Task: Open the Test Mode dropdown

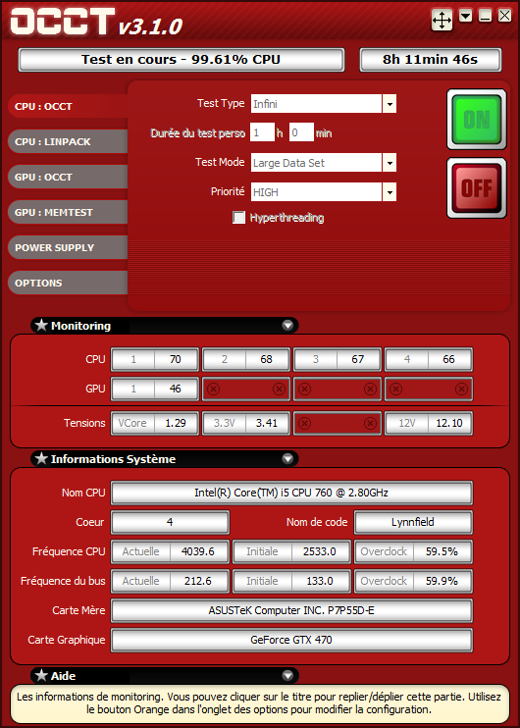Action: pos(390,163)
